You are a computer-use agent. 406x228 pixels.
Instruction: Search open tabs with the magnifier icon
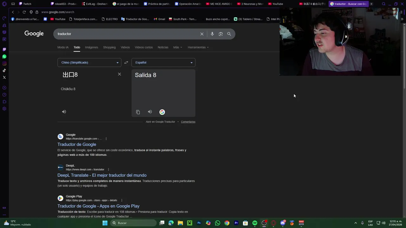point(383,4)
